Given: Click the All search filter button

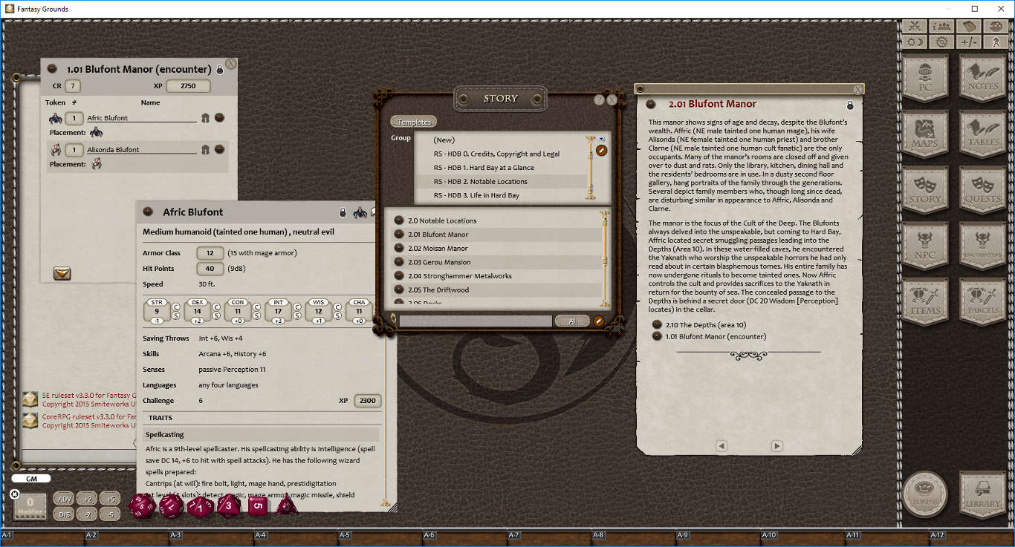Looking at the screenshot, I should 572,321.
